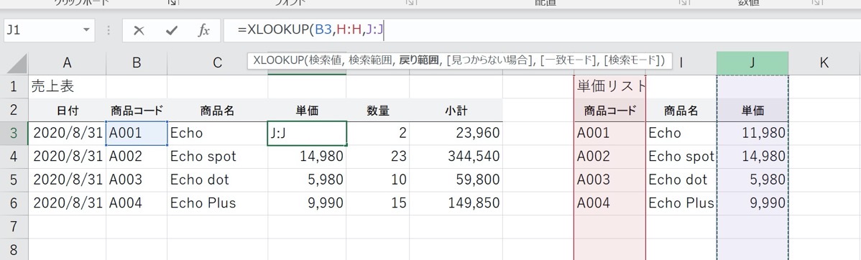Click 単価 header in column J
Viewport: 861px width, 260px height.
click(752, 111)
